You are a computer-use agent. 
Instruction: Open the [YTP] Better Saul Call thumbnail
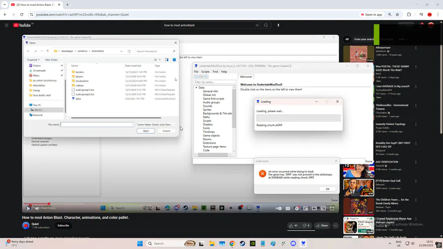tap(358, 187)
